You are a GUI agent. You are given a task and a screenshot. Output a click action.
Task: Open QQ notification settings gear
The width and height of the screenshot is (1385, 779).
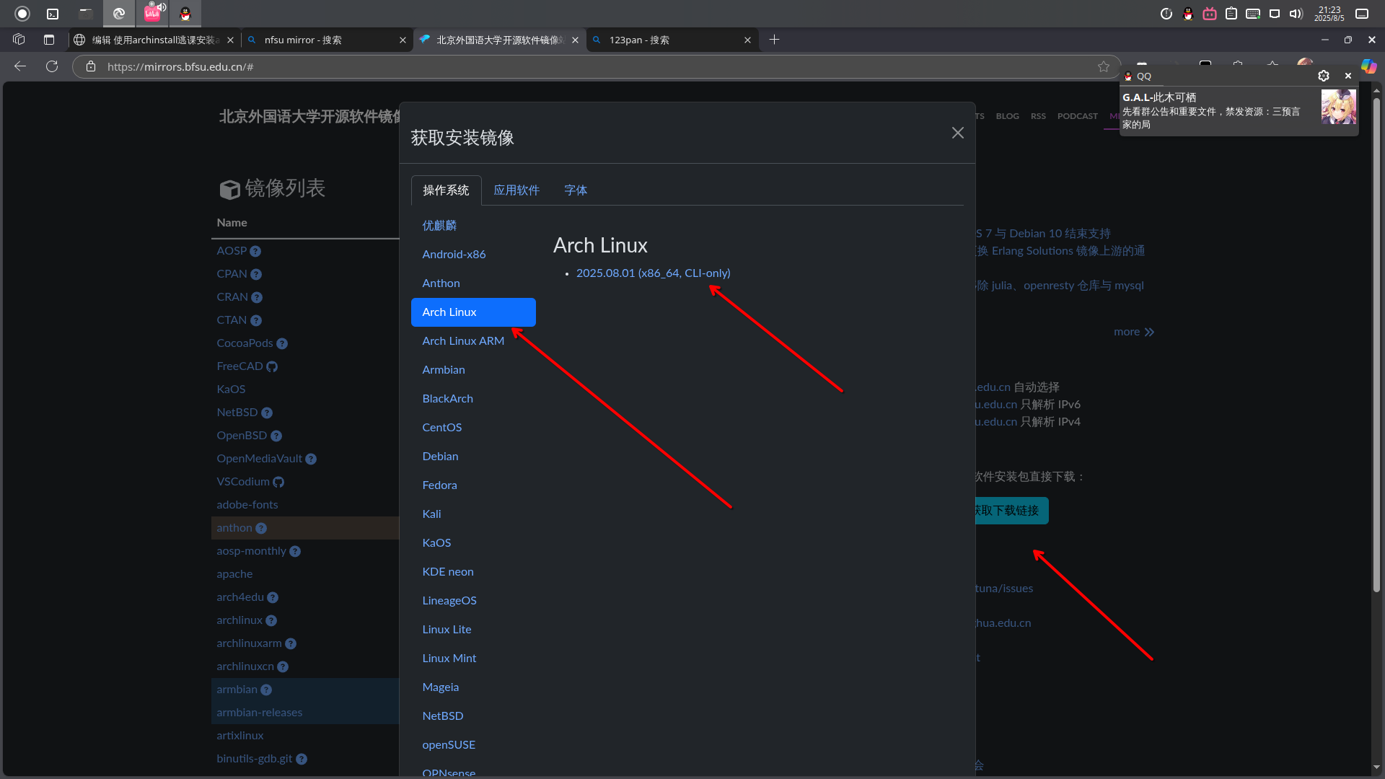coord(1324,76)
